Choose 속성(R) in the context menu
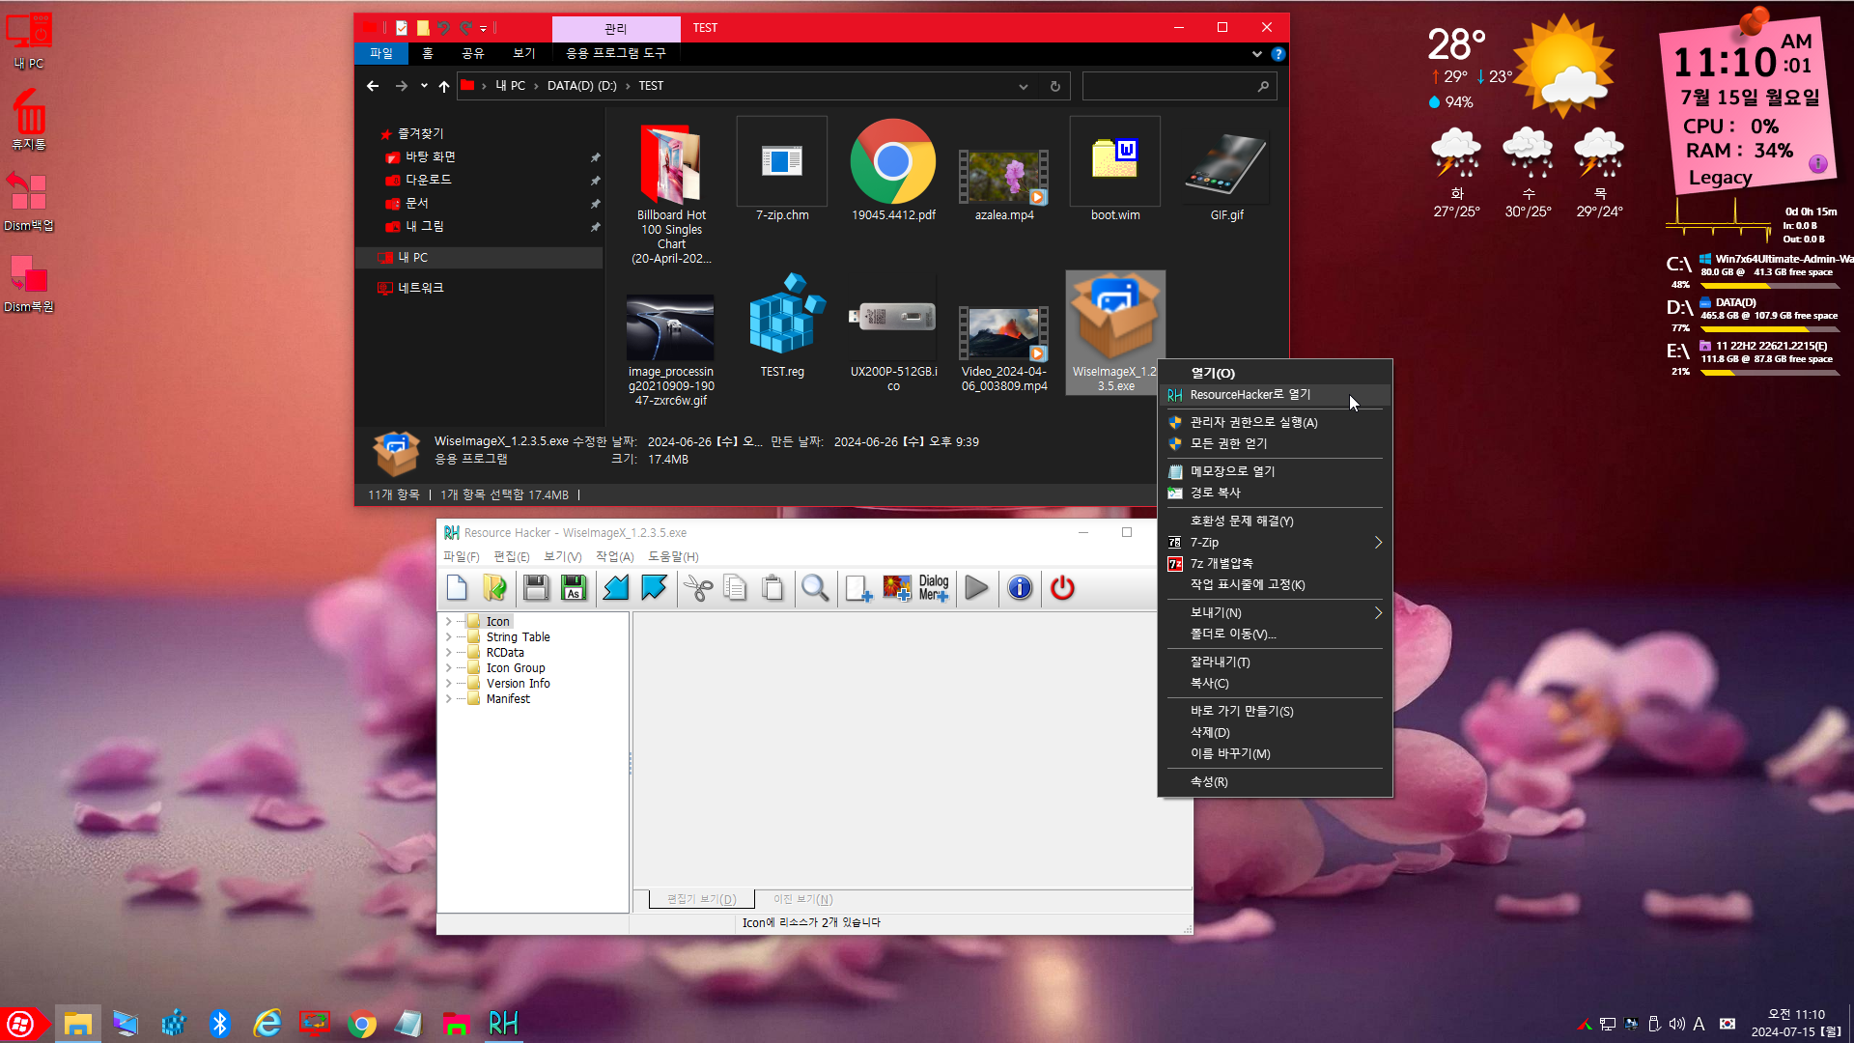 tap(1275, 782)
